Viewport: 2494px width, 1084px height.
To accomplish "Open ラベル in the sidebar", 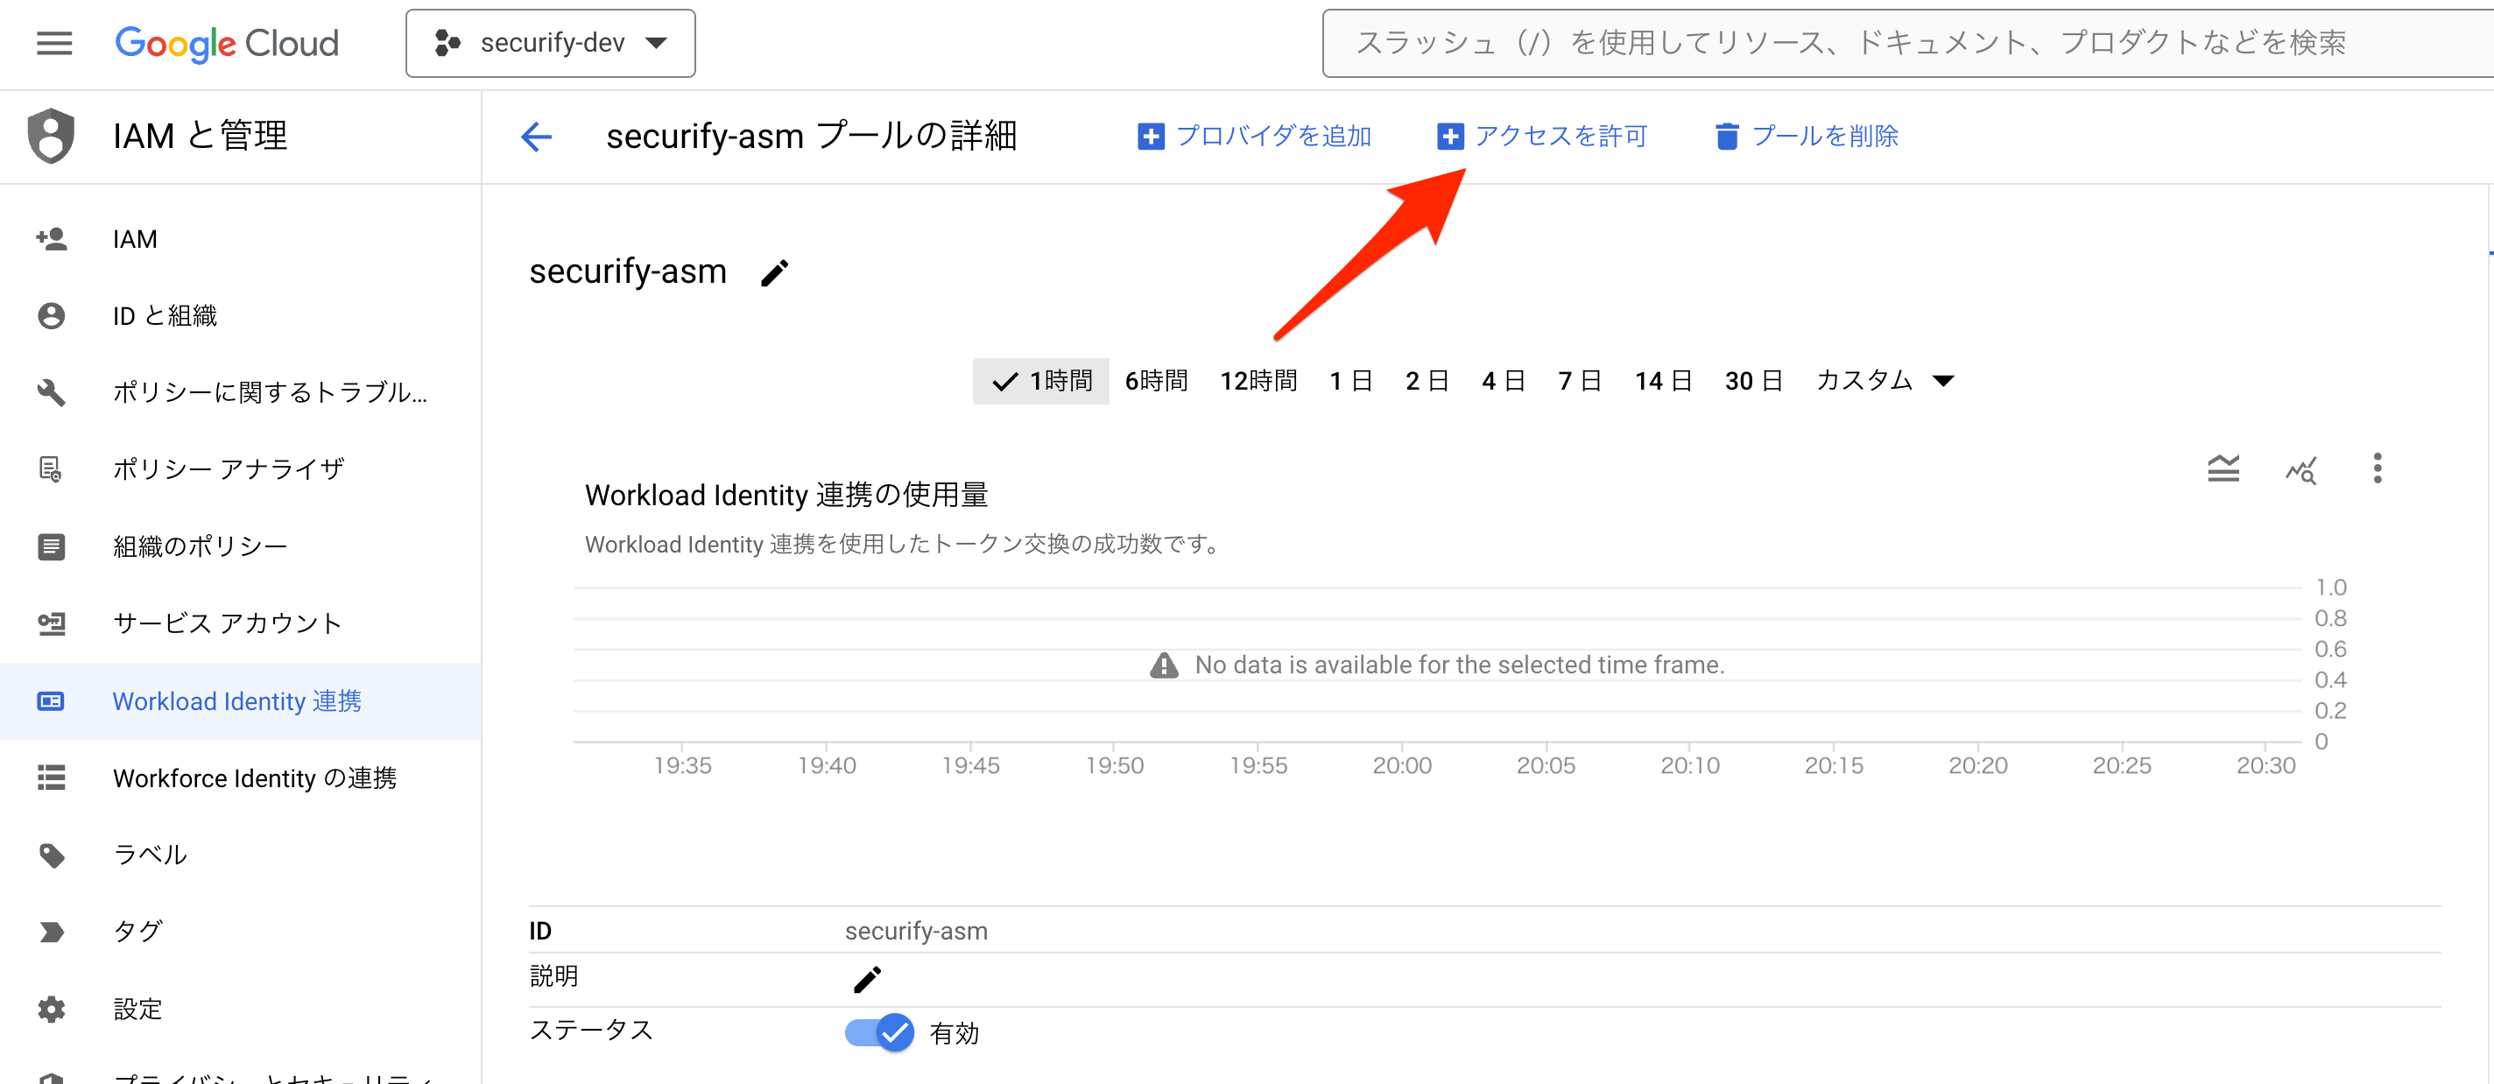I will click(240, 855).
